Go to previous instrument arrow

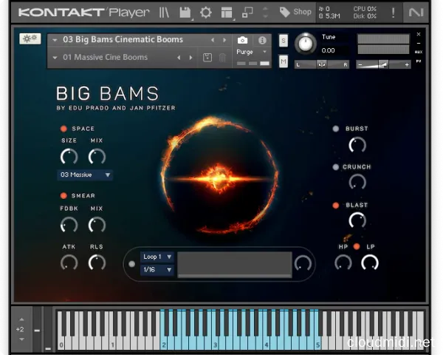[x=213, y=40]
